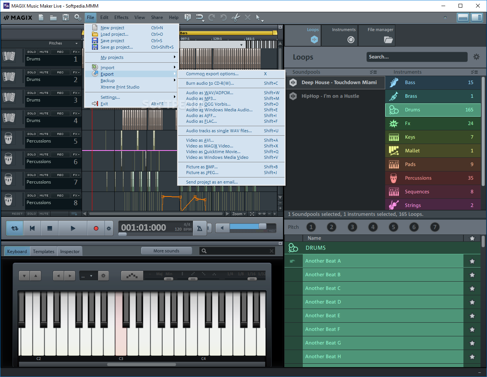This screenshot has height=377, width=487.
Task: Open program settings gear in main toolbar
Action: 77,17
